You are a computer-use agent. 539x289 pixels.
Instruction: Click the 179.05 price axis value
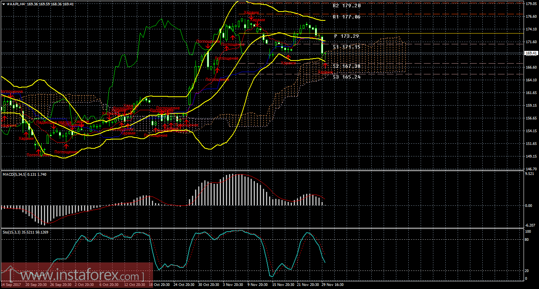click(x=531, y=4)
